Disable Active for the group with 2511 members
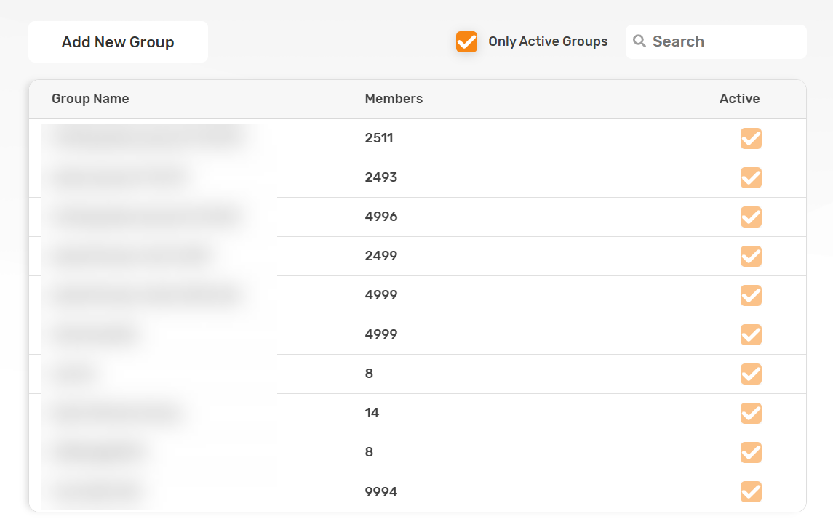The height and width of the screenshot is (527, 833). click(751, 138)
